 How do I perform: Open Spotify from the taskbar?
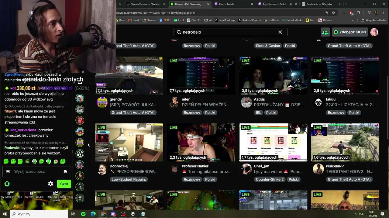click(83, 214)
